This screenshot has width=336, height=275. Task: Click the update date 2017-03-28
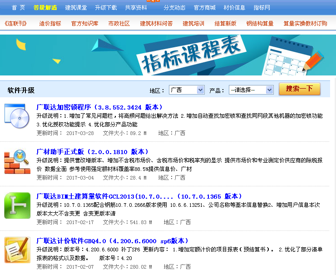(80, 133)
